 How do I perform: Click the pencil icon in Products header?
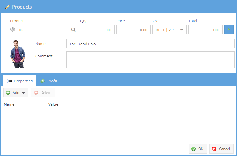coord(7,7)
